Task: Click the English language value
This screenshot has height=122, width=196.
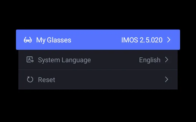Action: [150, 60]
